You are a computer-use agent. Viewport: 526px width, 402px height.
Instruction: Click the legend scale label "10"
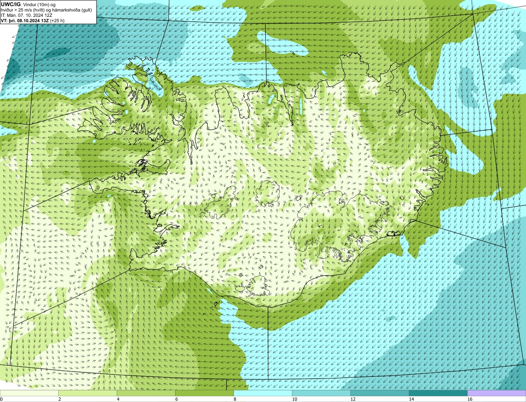pos(294,399)
